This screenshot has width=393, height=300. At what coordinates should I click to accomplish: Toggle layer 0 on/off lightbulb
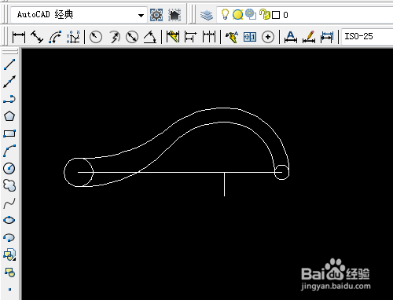click(x=225, y=14)
